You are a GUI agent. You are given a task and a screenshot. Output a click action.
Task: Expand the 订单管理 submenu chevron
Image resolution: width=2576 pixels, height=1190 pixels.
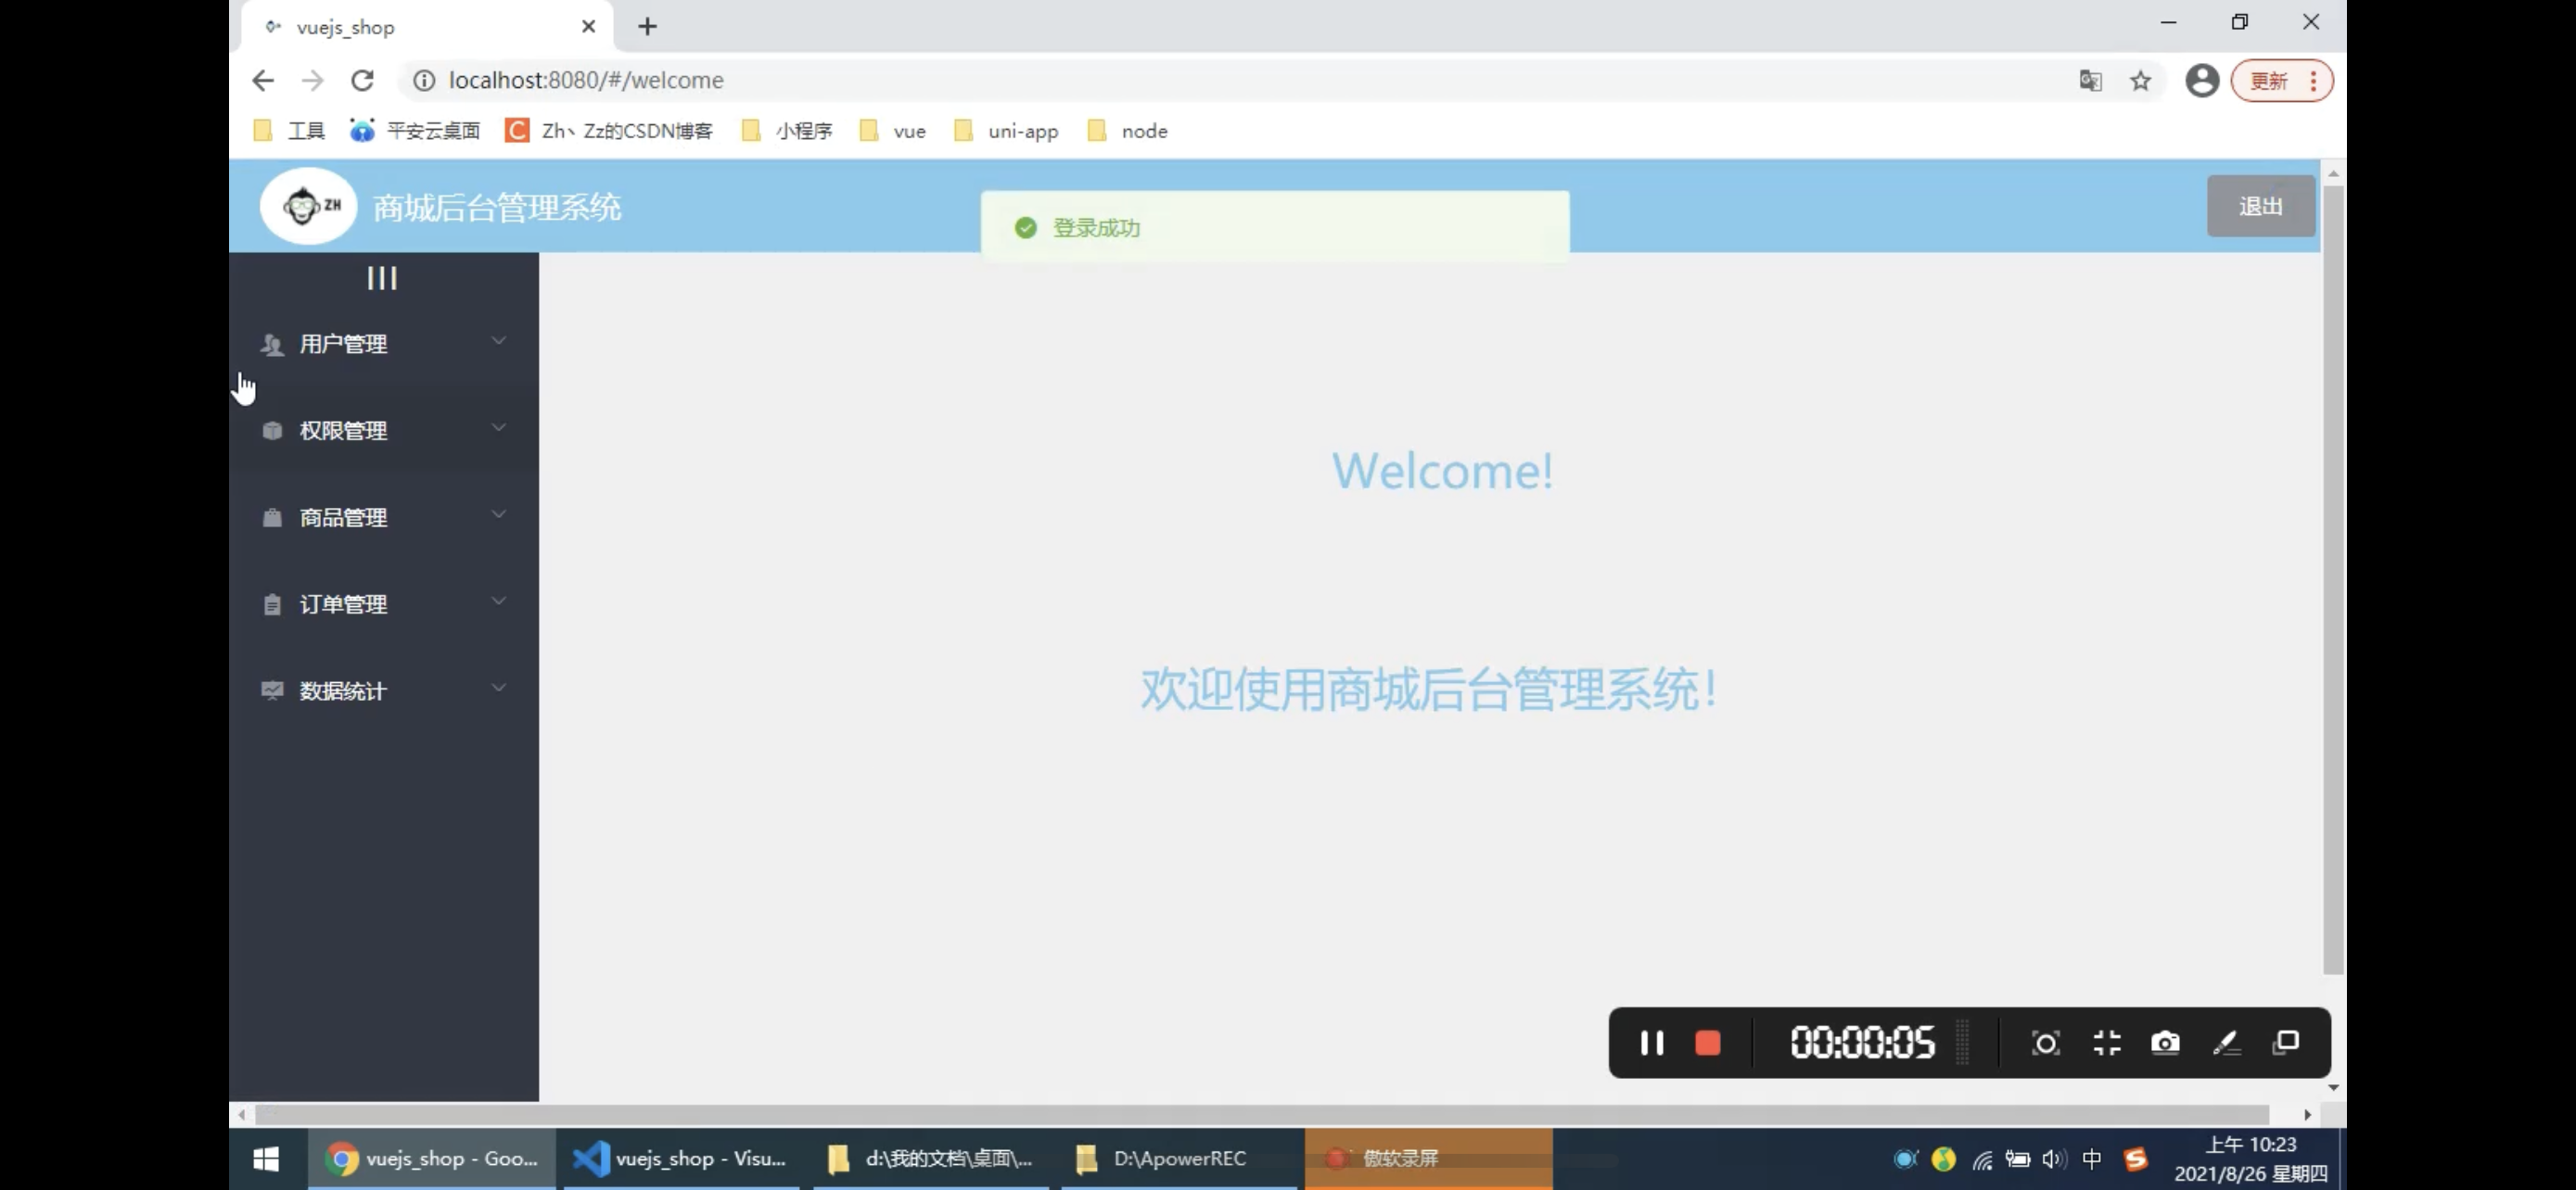pyautogui.click(x=499, y=601)
